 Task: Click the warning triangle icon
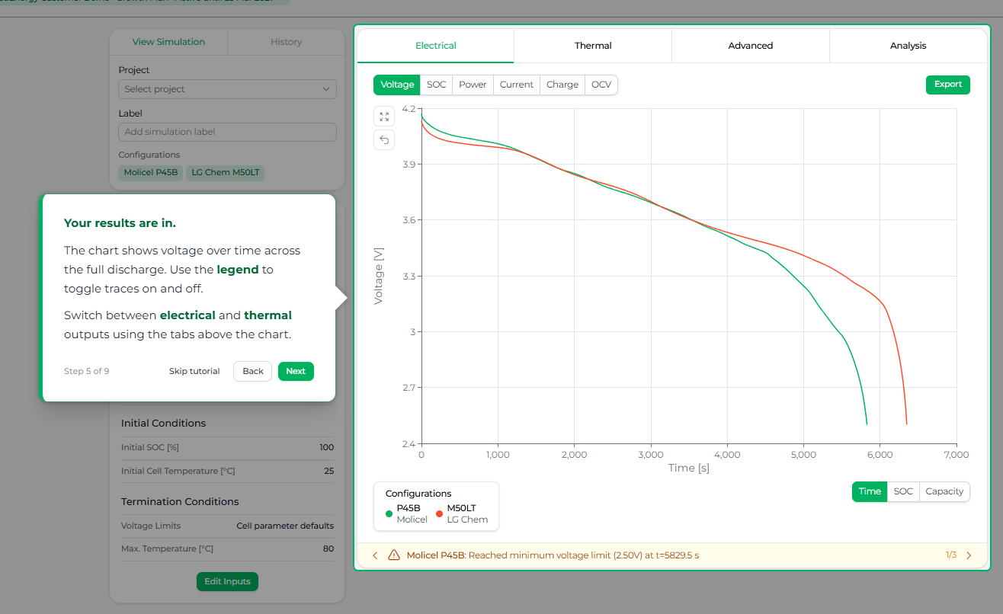[x=394, y=555]
